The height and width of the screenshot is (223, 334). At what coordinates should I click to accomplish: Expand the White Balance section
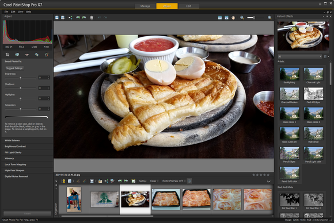pyautogui.click(x=27, y=140)
